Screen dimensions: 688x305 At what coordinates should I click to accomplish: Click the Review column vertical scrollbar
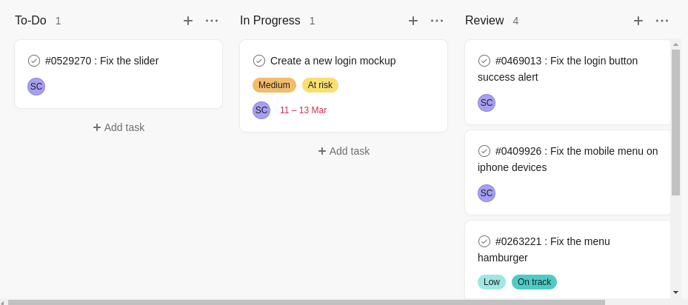pyautogui.click(x=675, y=122)
